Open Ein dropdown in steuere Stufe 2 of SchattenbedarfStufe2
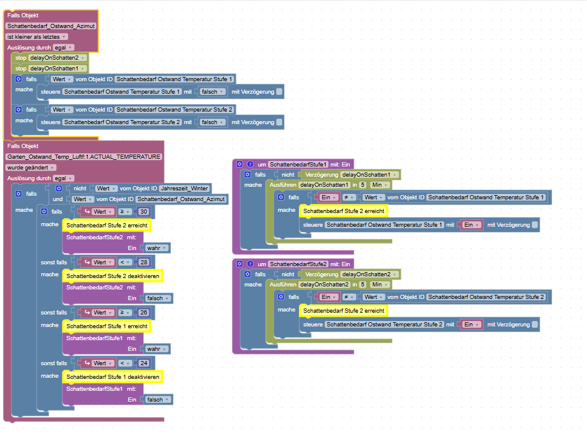The height and width of the screenshot is (435, 587). pos(471,325)
